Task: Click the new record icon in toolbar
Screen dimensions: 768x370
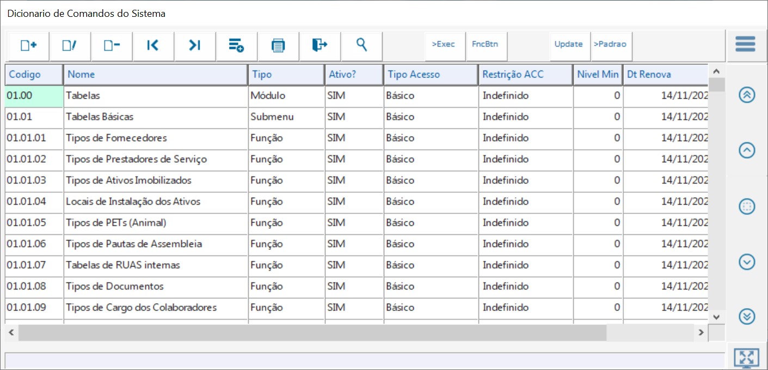Action: coord(28,46)
